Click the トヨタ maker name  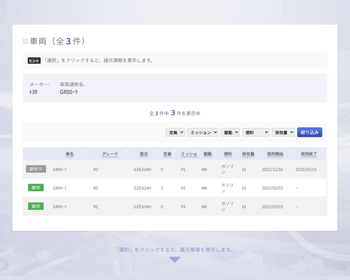point(34,92)
